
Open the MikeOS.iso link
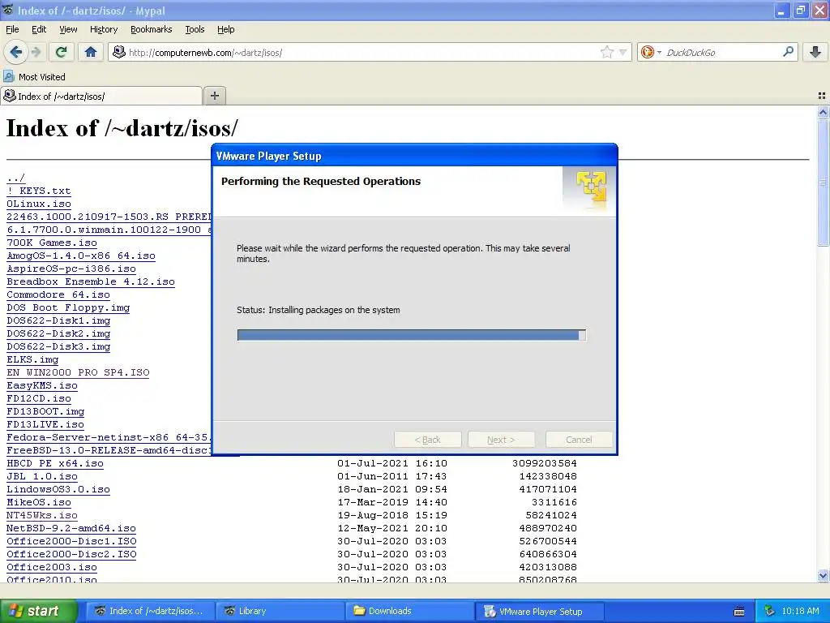point(39,502)
